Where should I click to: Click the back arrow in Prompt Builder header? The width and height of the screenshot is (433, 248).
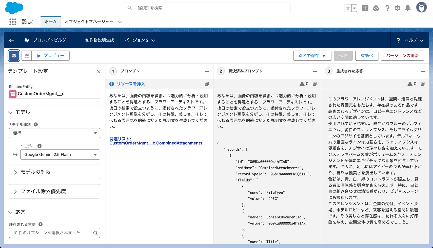pyautogui.click(x=11, y=40)
